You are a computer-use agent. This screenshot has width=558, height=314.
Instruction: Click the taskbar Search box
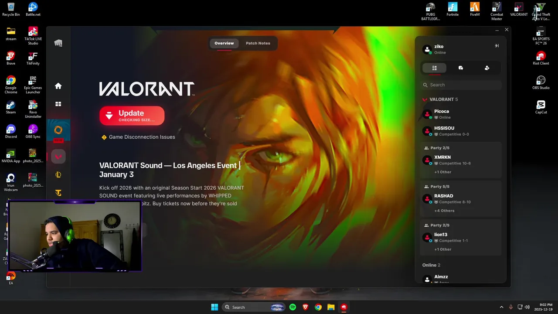click(x=254, y=307)
